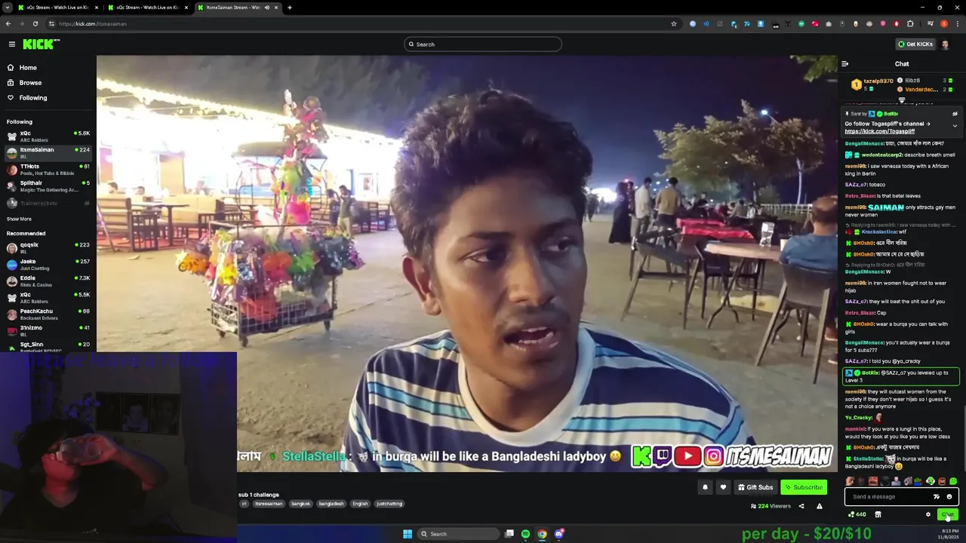
Task: Reload the page
Action: click(x=35, y=23)
